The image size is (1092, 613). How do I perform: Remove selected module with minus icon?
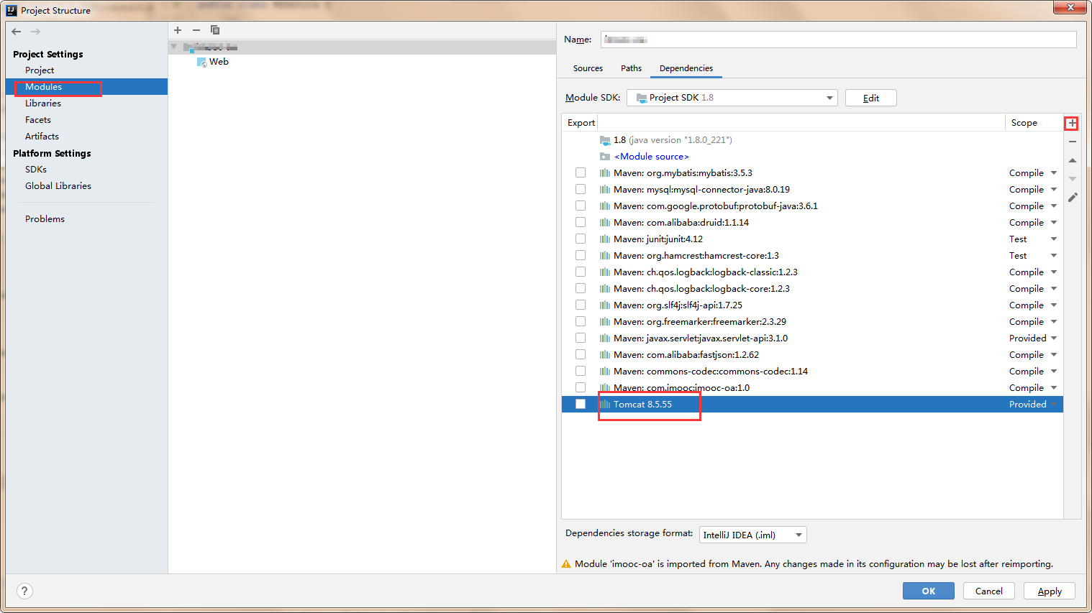pyautogui.click(x=196, y=30)
